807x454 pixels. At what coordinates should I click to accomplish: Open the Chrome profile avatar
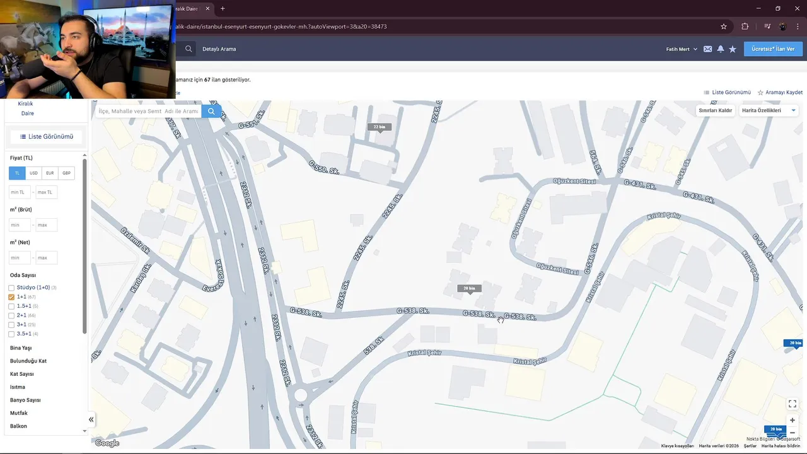[x=782, y=26]
